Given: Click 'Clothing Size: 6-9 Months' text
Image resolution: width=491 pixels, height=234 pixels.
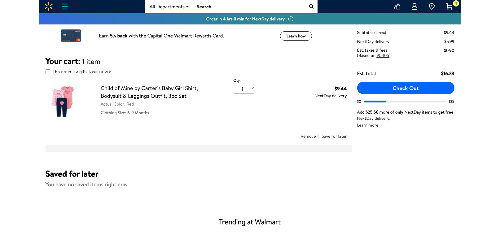Looking at the screenshot, I should coord(125,113).
